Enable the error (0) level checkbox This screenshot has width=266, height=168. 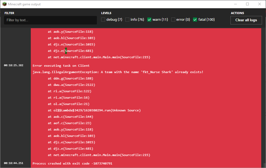tap(173, 19)
